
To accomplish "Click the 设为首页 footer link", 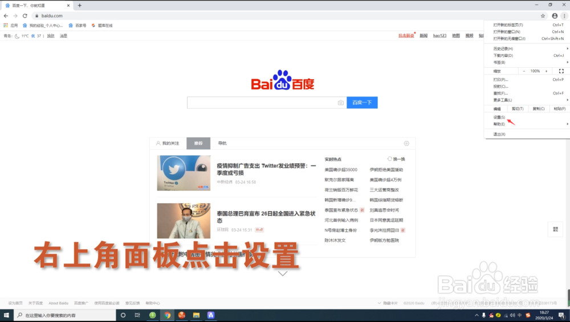I will pos(15,303).
